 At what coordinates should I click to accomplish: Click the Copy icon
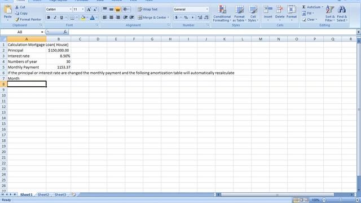click(x=17, y=14)
